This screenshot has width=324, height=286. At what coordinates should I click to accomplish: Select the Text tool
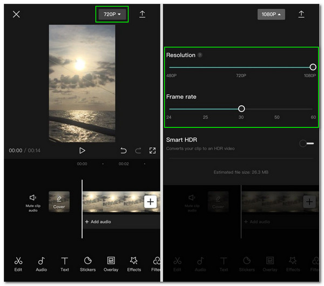(64, 263)
